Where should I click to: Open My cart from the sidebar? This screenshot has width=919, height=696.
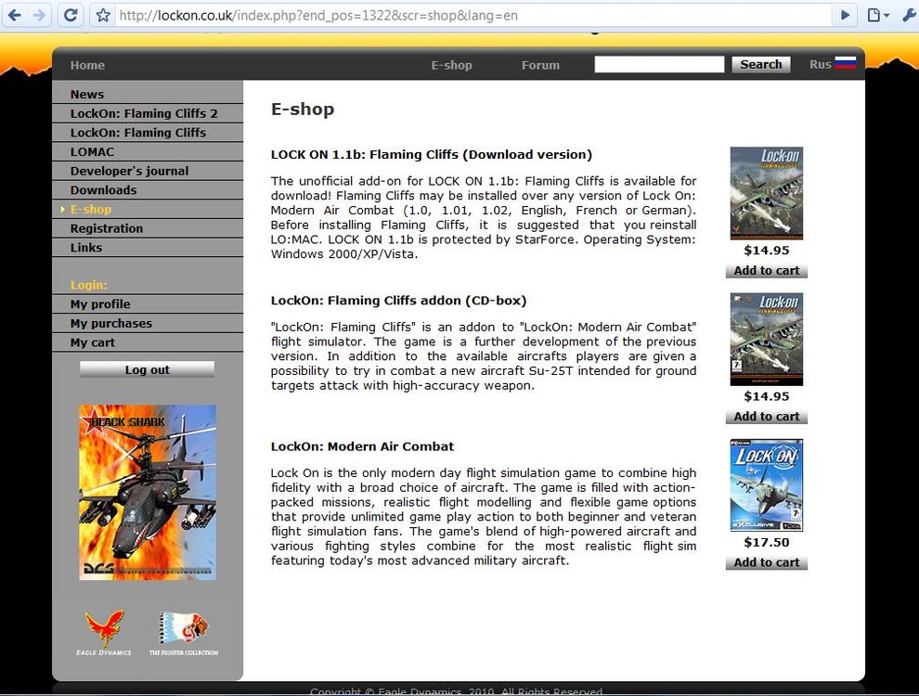pos(92,342)
